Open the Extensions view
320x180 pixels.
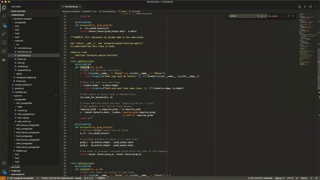(x=4, y=51)
